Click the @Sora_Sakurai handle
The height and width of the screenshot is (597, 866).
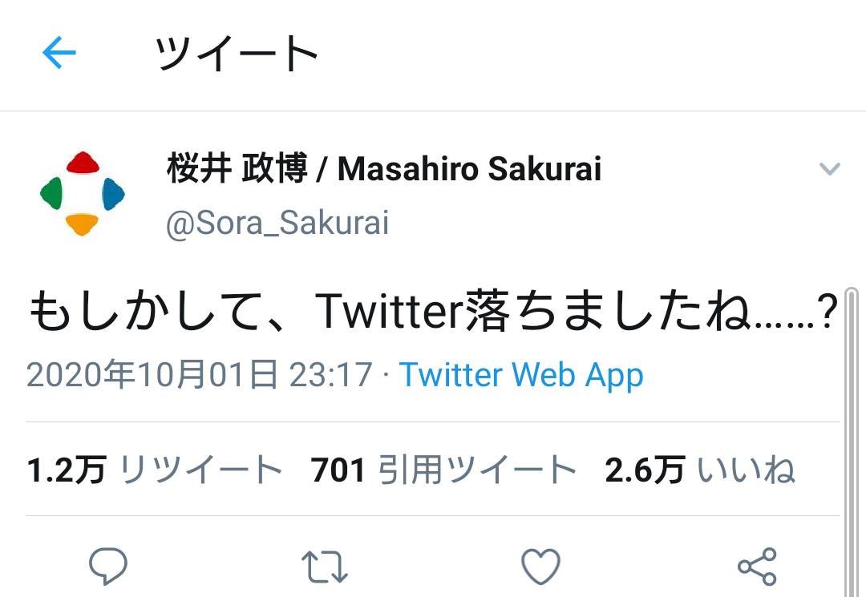[x=277, y=224]
